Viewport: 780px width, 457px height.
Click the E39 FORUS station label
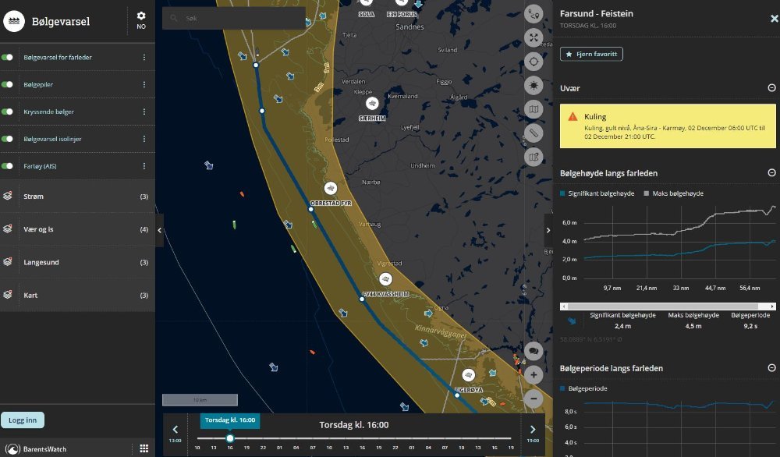pyautogui.click(x=402, y=14)
